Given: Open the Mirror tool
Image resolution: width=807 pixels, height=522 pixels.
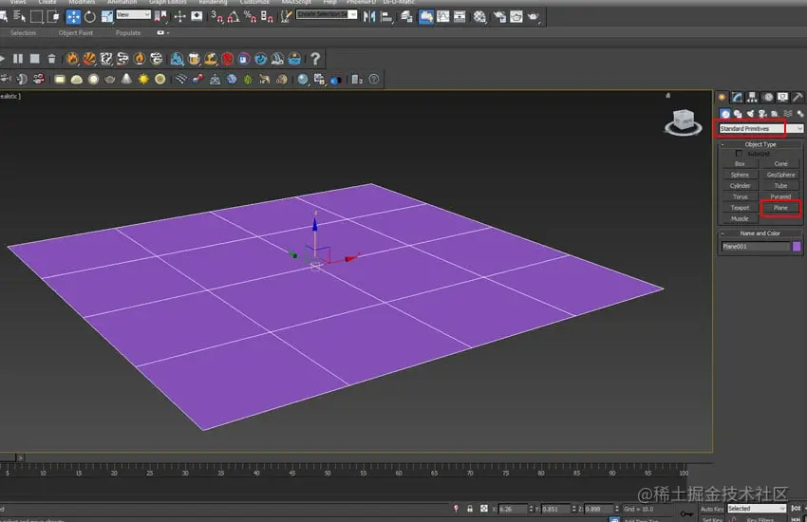Looking at the screenshot, I should click(369, 16).
